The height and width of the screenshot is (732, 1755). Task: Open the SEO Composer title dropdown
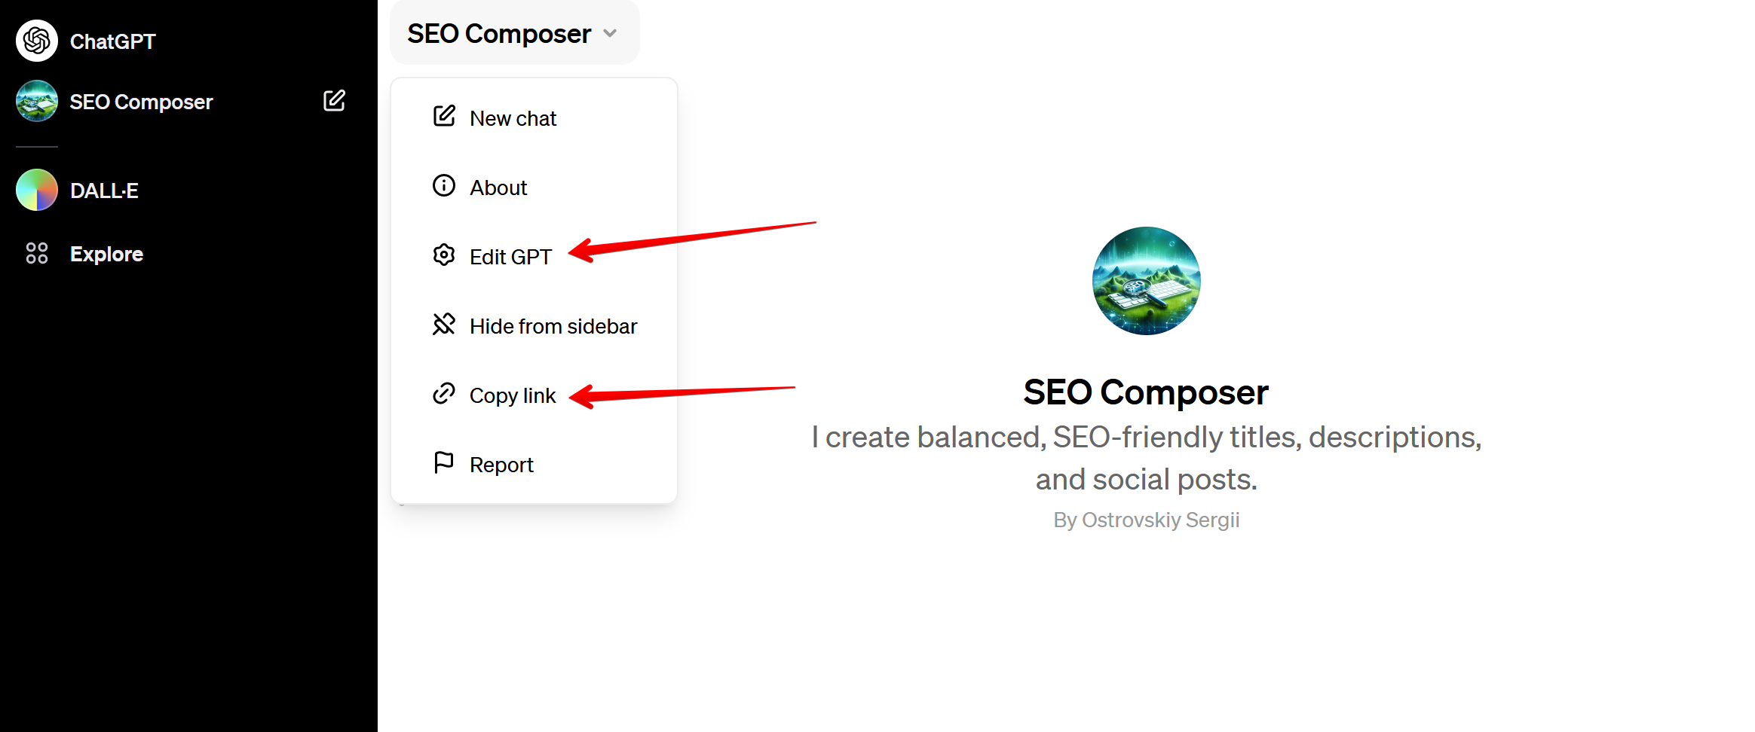[515, 33]
